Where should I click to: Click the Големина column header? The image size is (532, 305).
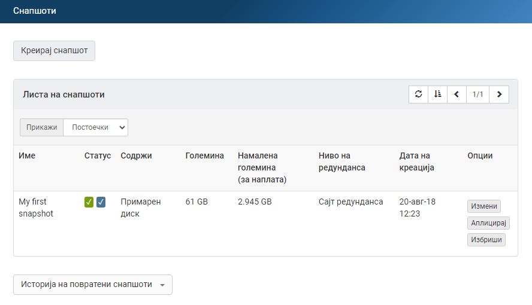pyautogui.click(x=204, y=155)
